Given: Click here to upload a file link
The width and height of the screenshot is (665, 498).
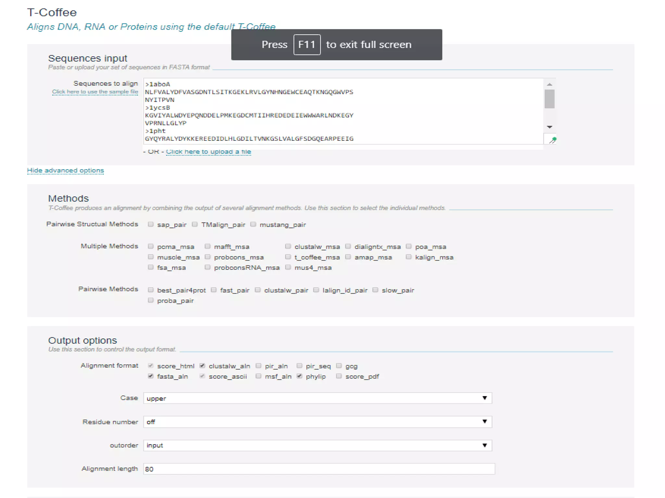Looking at the screenshot, I should 208,152.
